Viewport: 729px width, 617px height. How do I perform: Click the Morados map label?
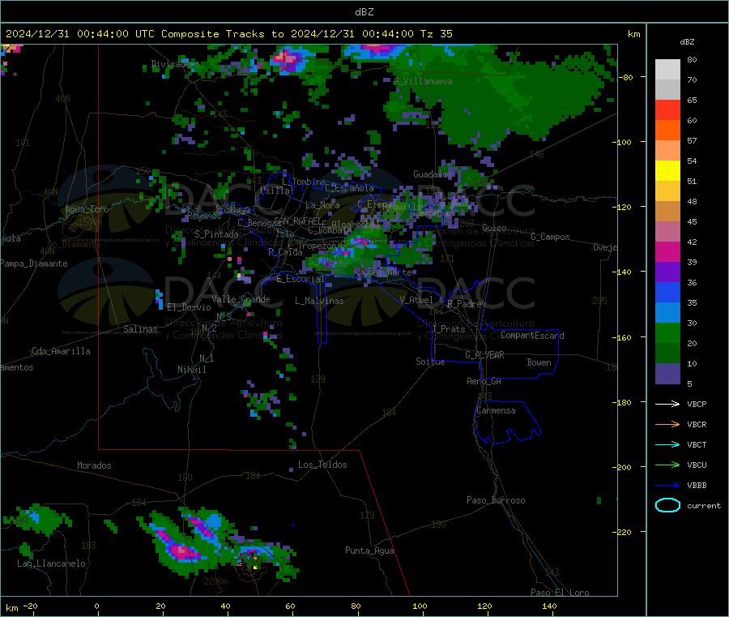click(x=94, y=465)
